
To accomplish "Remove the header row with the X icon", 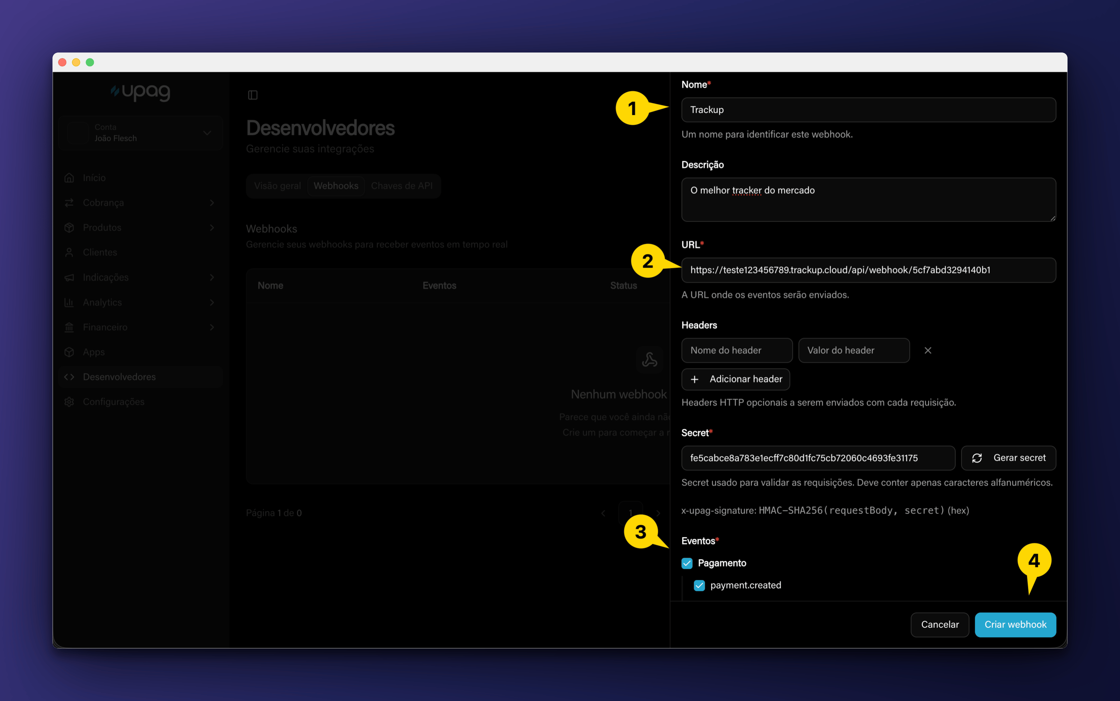I will pos(928,350).
